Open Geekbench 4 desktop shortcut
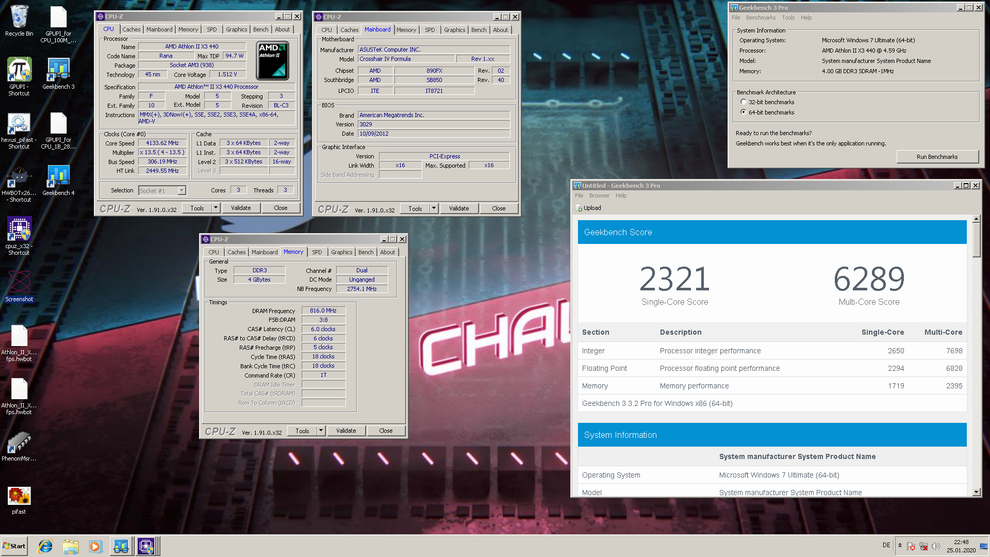Image resolution: width=990 pixels, height=557 pixels. 58,181
